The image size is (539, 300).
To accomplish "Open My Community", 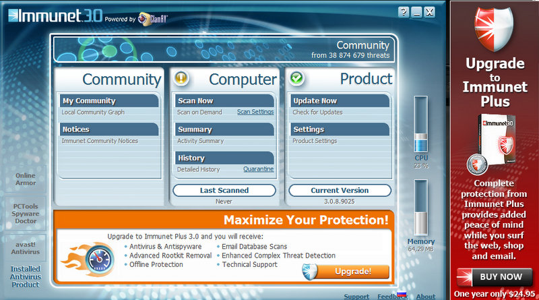I will point(109,101).
